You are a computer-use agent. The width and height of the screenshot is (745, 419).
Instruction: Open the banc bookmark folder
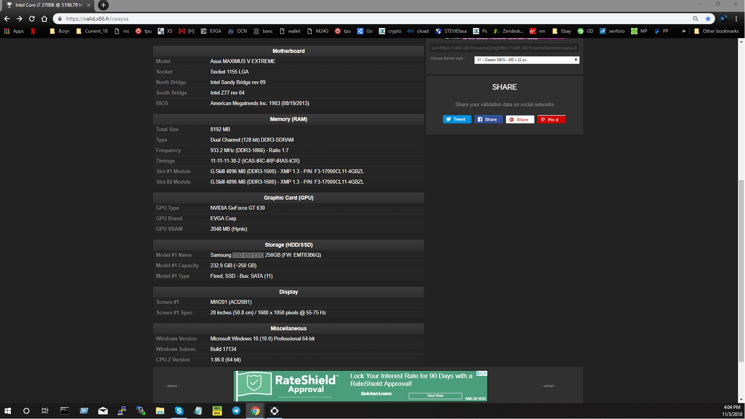263,31
